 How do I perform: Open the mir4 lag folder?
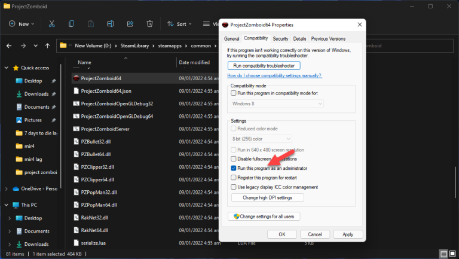pos(33,159)
